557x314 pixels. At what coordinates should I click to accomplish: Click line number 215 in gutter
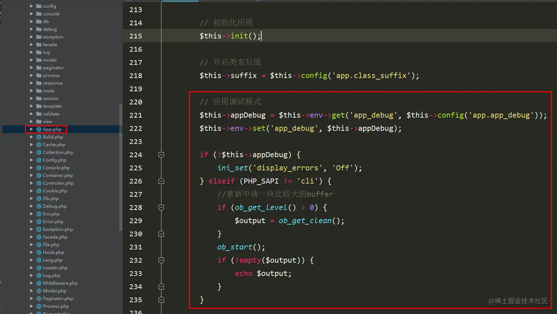pos(136,36)
